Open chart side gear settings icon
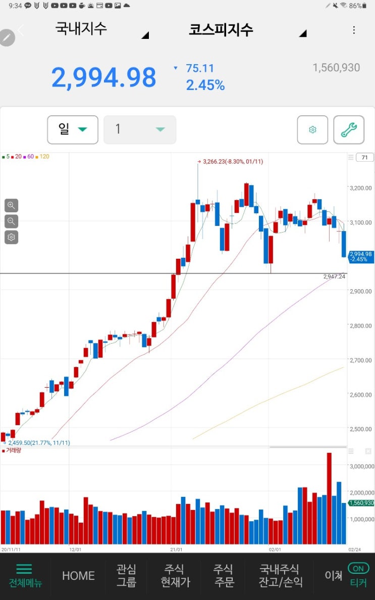 [11, 237]
